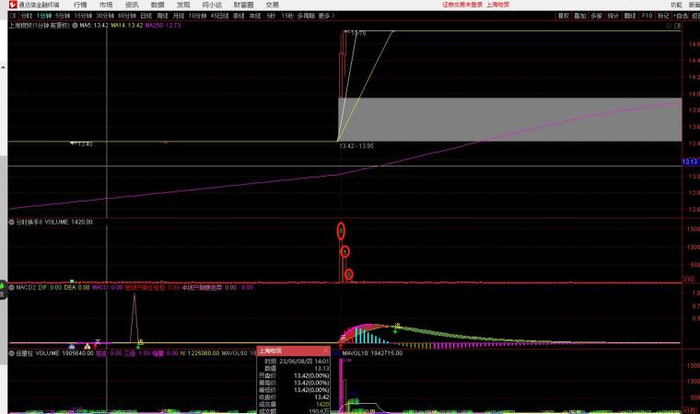The image size is (700, 414).
Task: Expand the left side panel handle
Action: point(3,287)
